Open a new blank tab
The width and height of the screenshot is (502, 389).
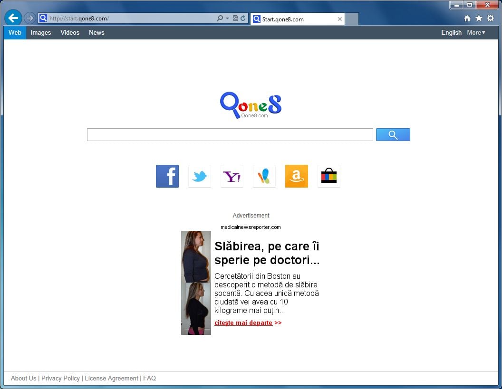[x=352, y=19]
